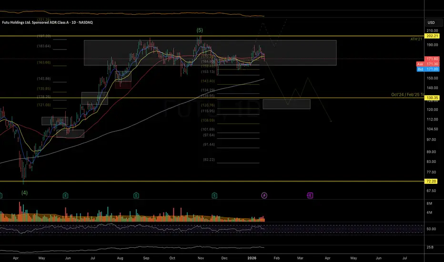Click the 97.00 price scale label

click(x=431, y=140)
